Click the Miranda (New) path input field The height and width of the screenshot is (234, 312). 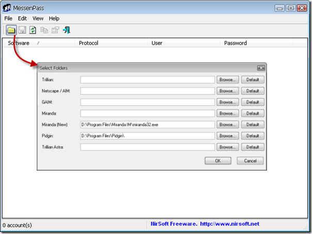coord(147,125)
